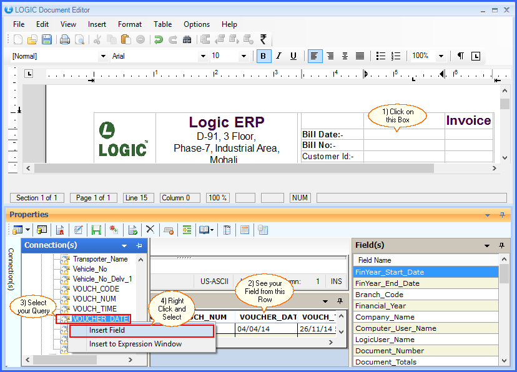The image size is (517, 372).
Task: Click the justify alignment icon
Action: 360,56
